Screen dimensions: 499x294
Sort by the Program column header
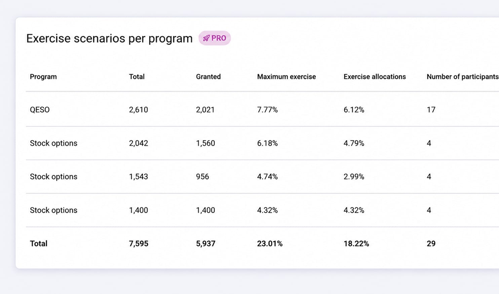pyautogui.click(x=43, y=77)
